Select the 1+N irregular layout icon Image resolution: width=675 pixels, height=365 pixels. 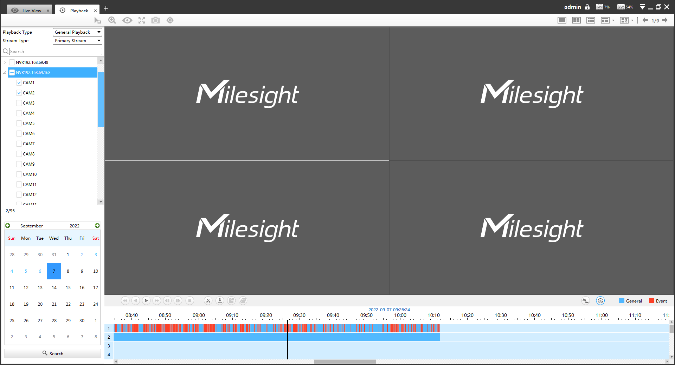[605, 20]
